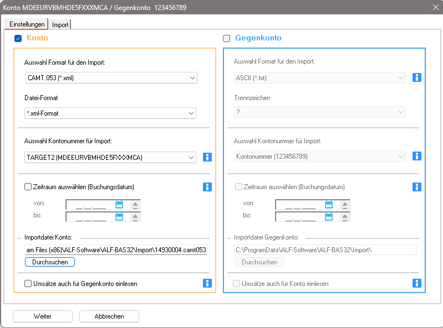Open the *.xml-Format Datei-Format dropdown
Viewport: 443px width, 328px height.
(110, 113)
